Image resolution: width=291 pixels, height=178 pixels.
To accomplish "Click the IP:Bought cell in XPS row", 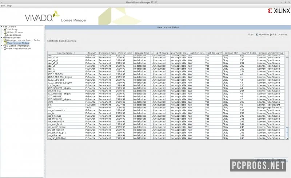I will [92, 105].
